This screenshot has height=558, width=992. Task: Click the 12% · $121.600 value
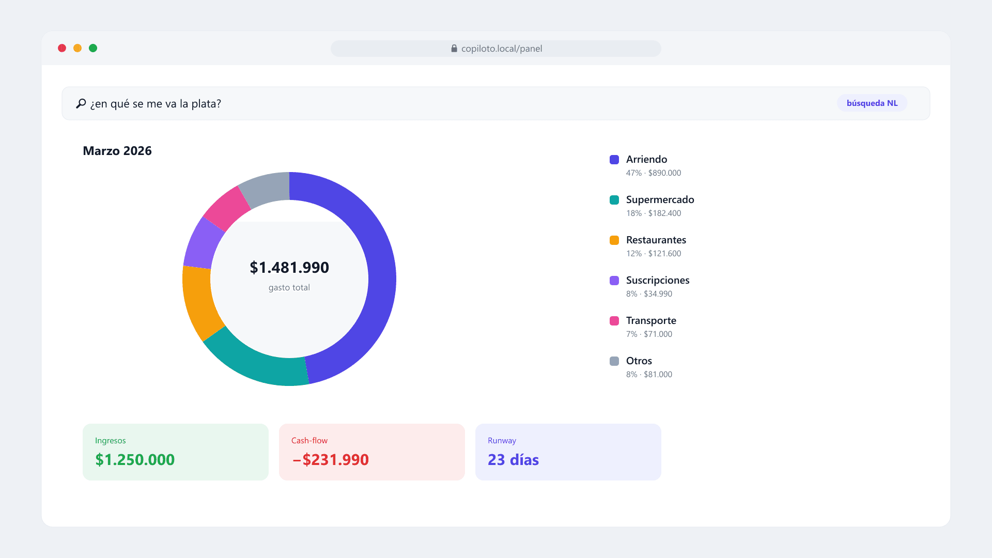pos(654,254)
